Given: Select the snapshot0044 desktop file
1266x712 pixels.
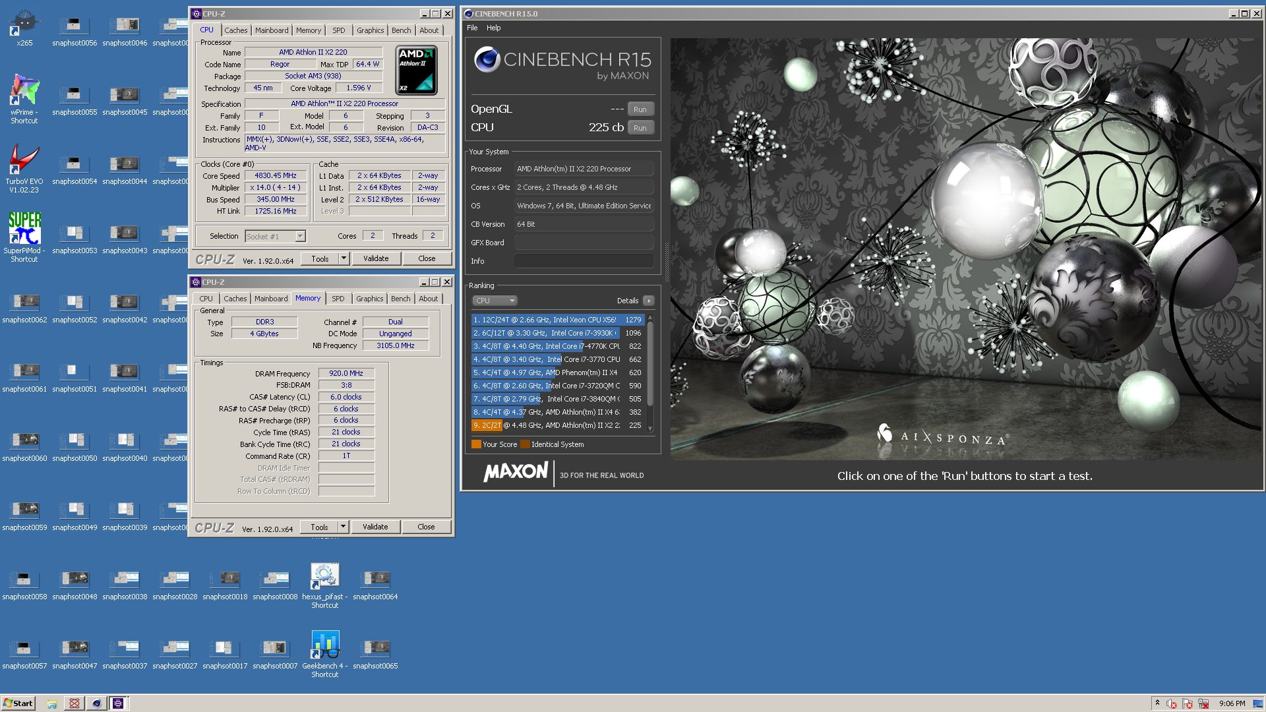Looking at the screenshot, I should tap(125, 169).
